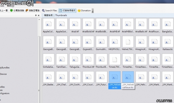This screenshot has width=174, height=103.
Task: Select the Device item in left tree
Action: (x=3, y=74)
